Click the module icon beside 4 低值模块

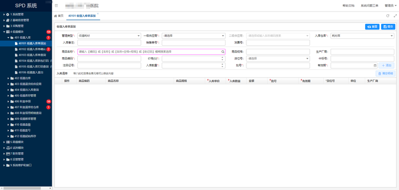point(7,32)
